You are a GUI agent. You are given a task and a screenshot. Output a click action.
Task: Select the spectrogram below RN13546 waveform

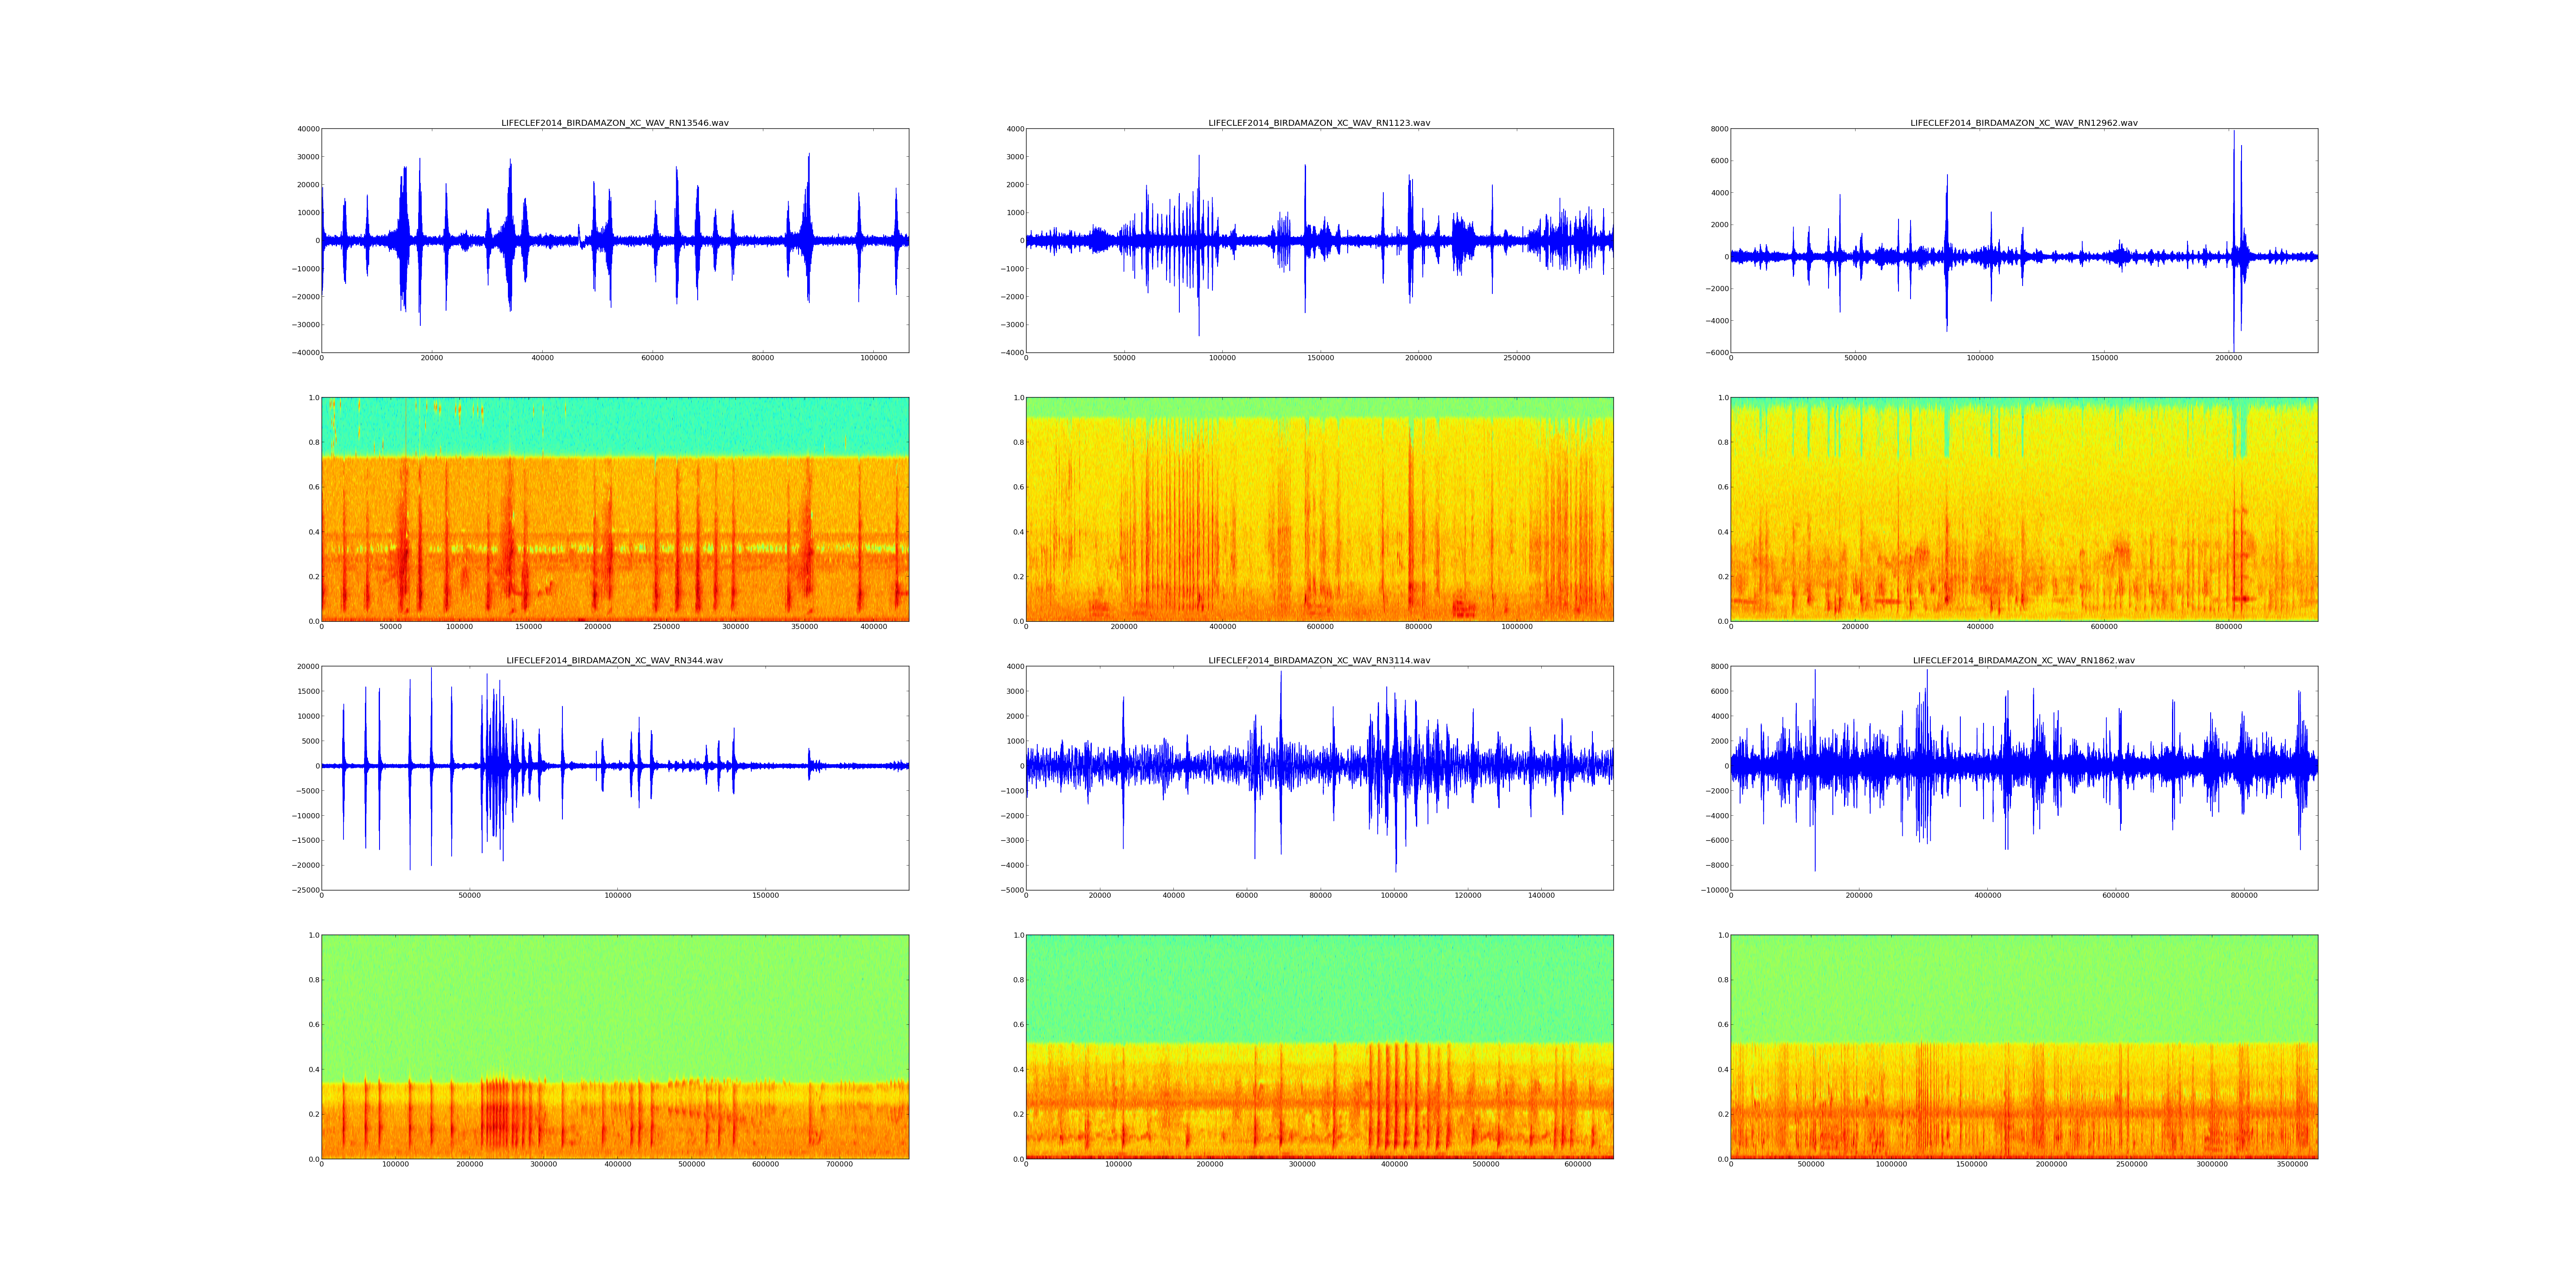[x=614, y=509]
